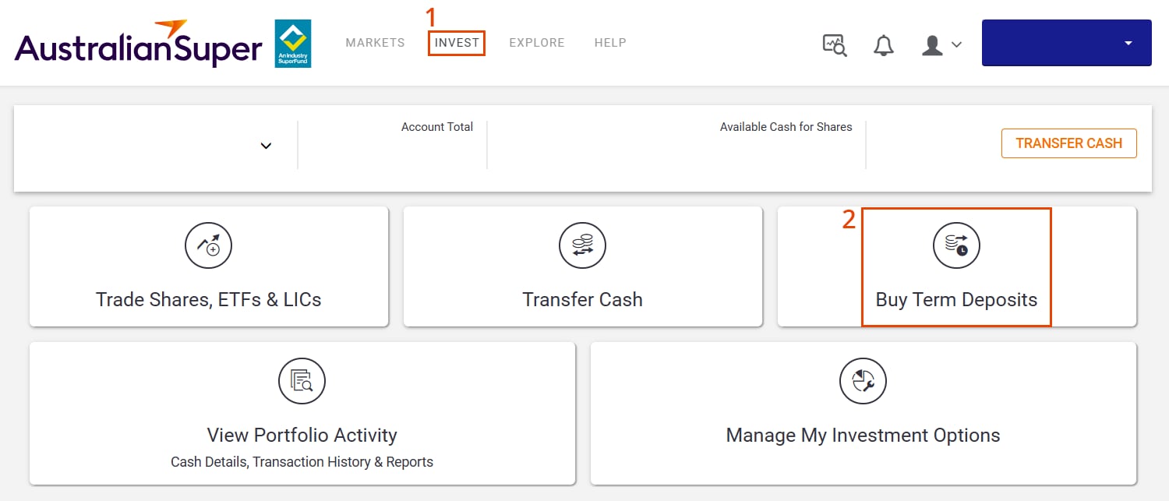Viewport: 1169px width, 501px height.
Task: Open the dark blue account dropdown
Action: [1066, 43]
